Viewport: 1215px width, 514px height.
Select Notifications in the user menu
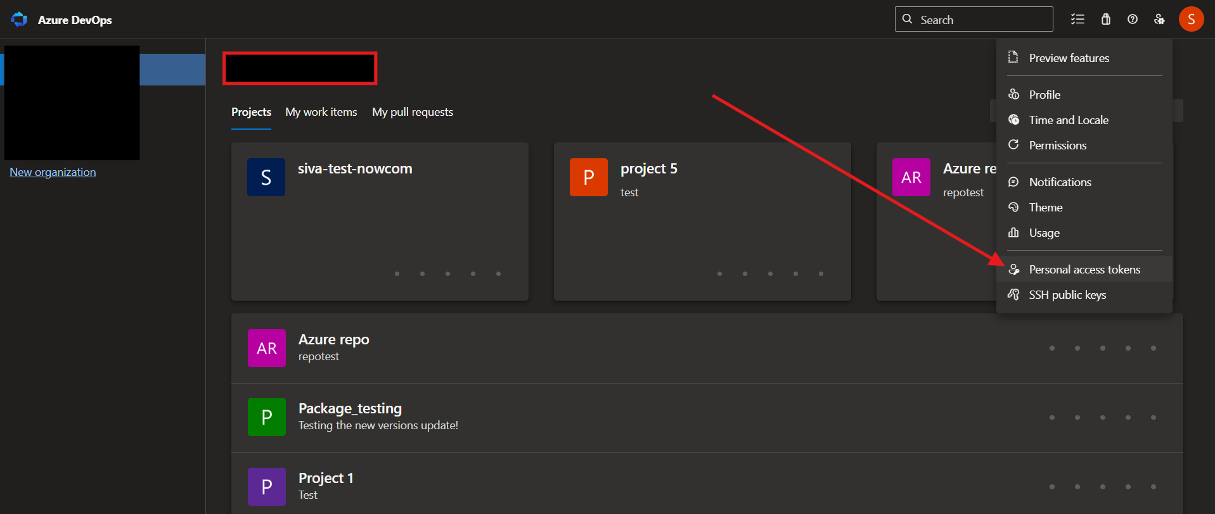pos(1084,182)
